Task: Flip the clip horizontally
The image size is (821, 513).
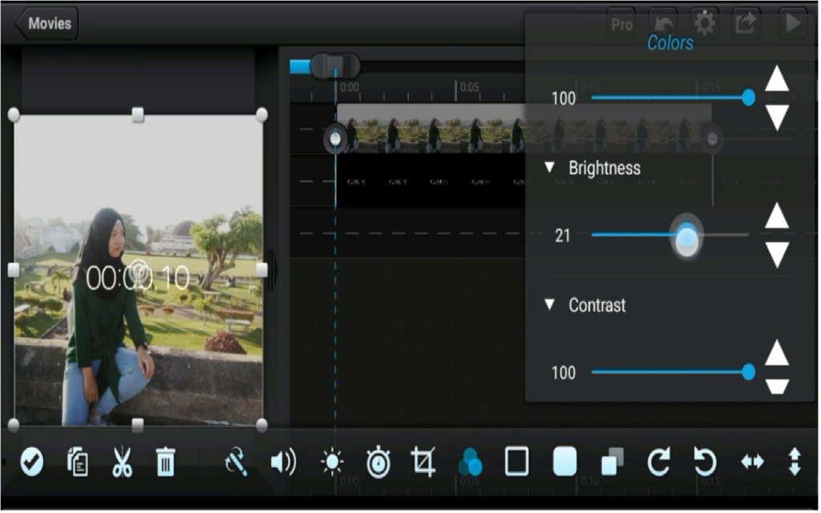Action: [752, 462]
